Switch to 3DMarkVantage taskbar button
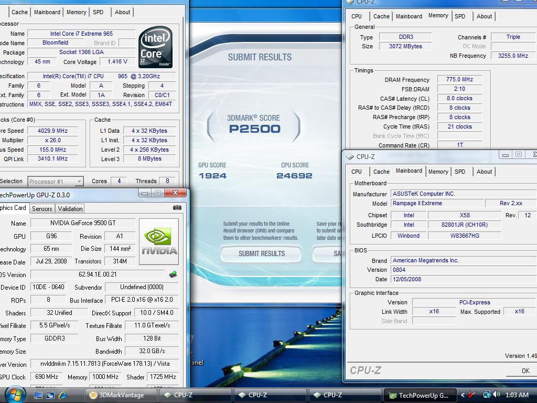This screenshot has width=537, height=403. pyautogui.click(x=122, y=395)
